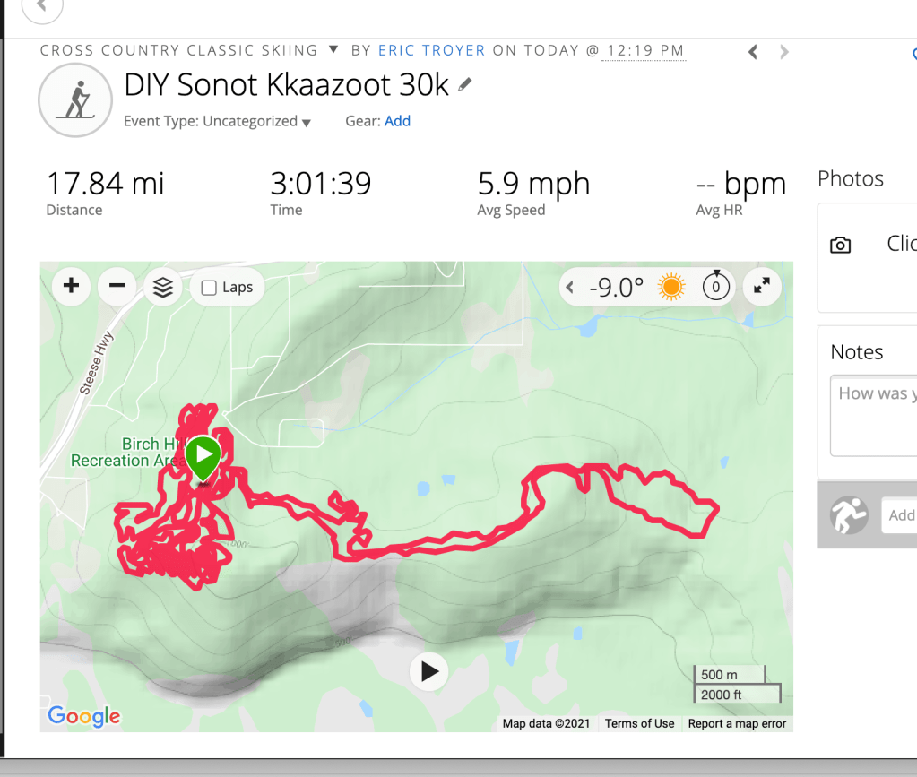Expand map to full screen
Viewport: 917px width, 777px height.
pos(761,287)
